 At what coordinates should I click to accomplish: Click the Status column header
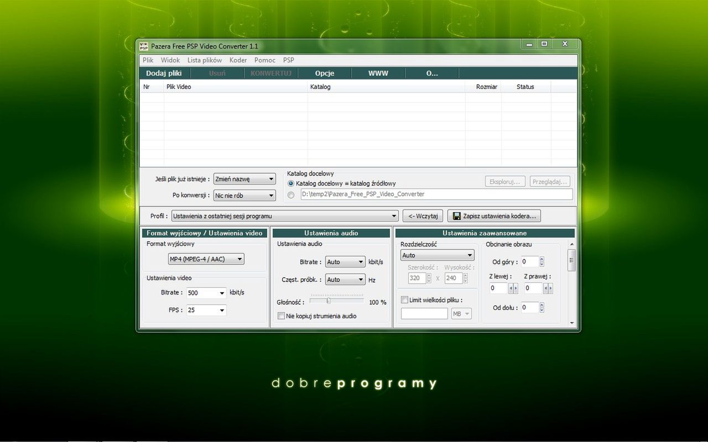[x=525, y=87]
